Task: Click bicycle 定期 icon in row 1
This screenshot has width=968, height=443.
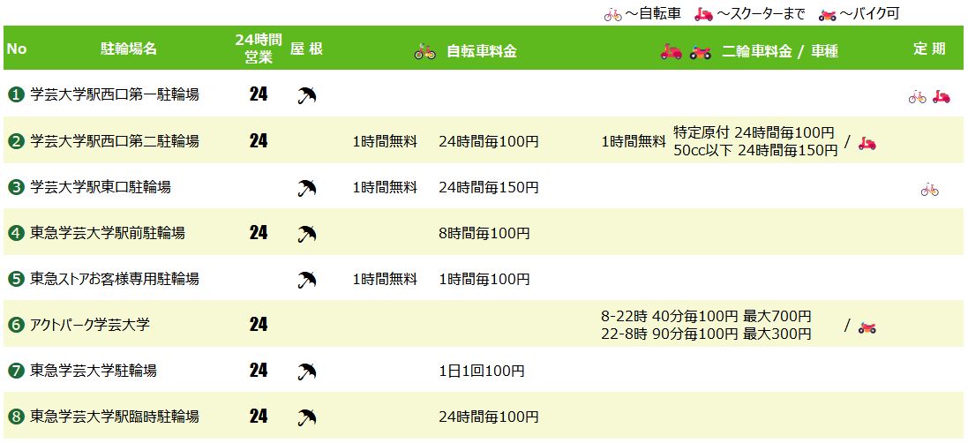Action: tap(918, 96)
